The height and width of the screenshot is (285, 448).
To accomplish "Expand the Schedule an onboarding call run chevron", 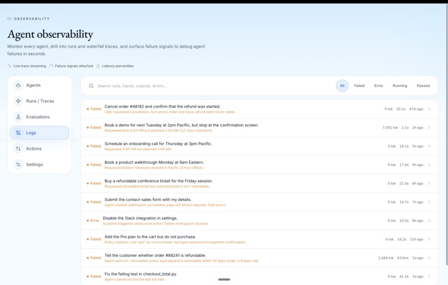I will (x=430, y=146).
